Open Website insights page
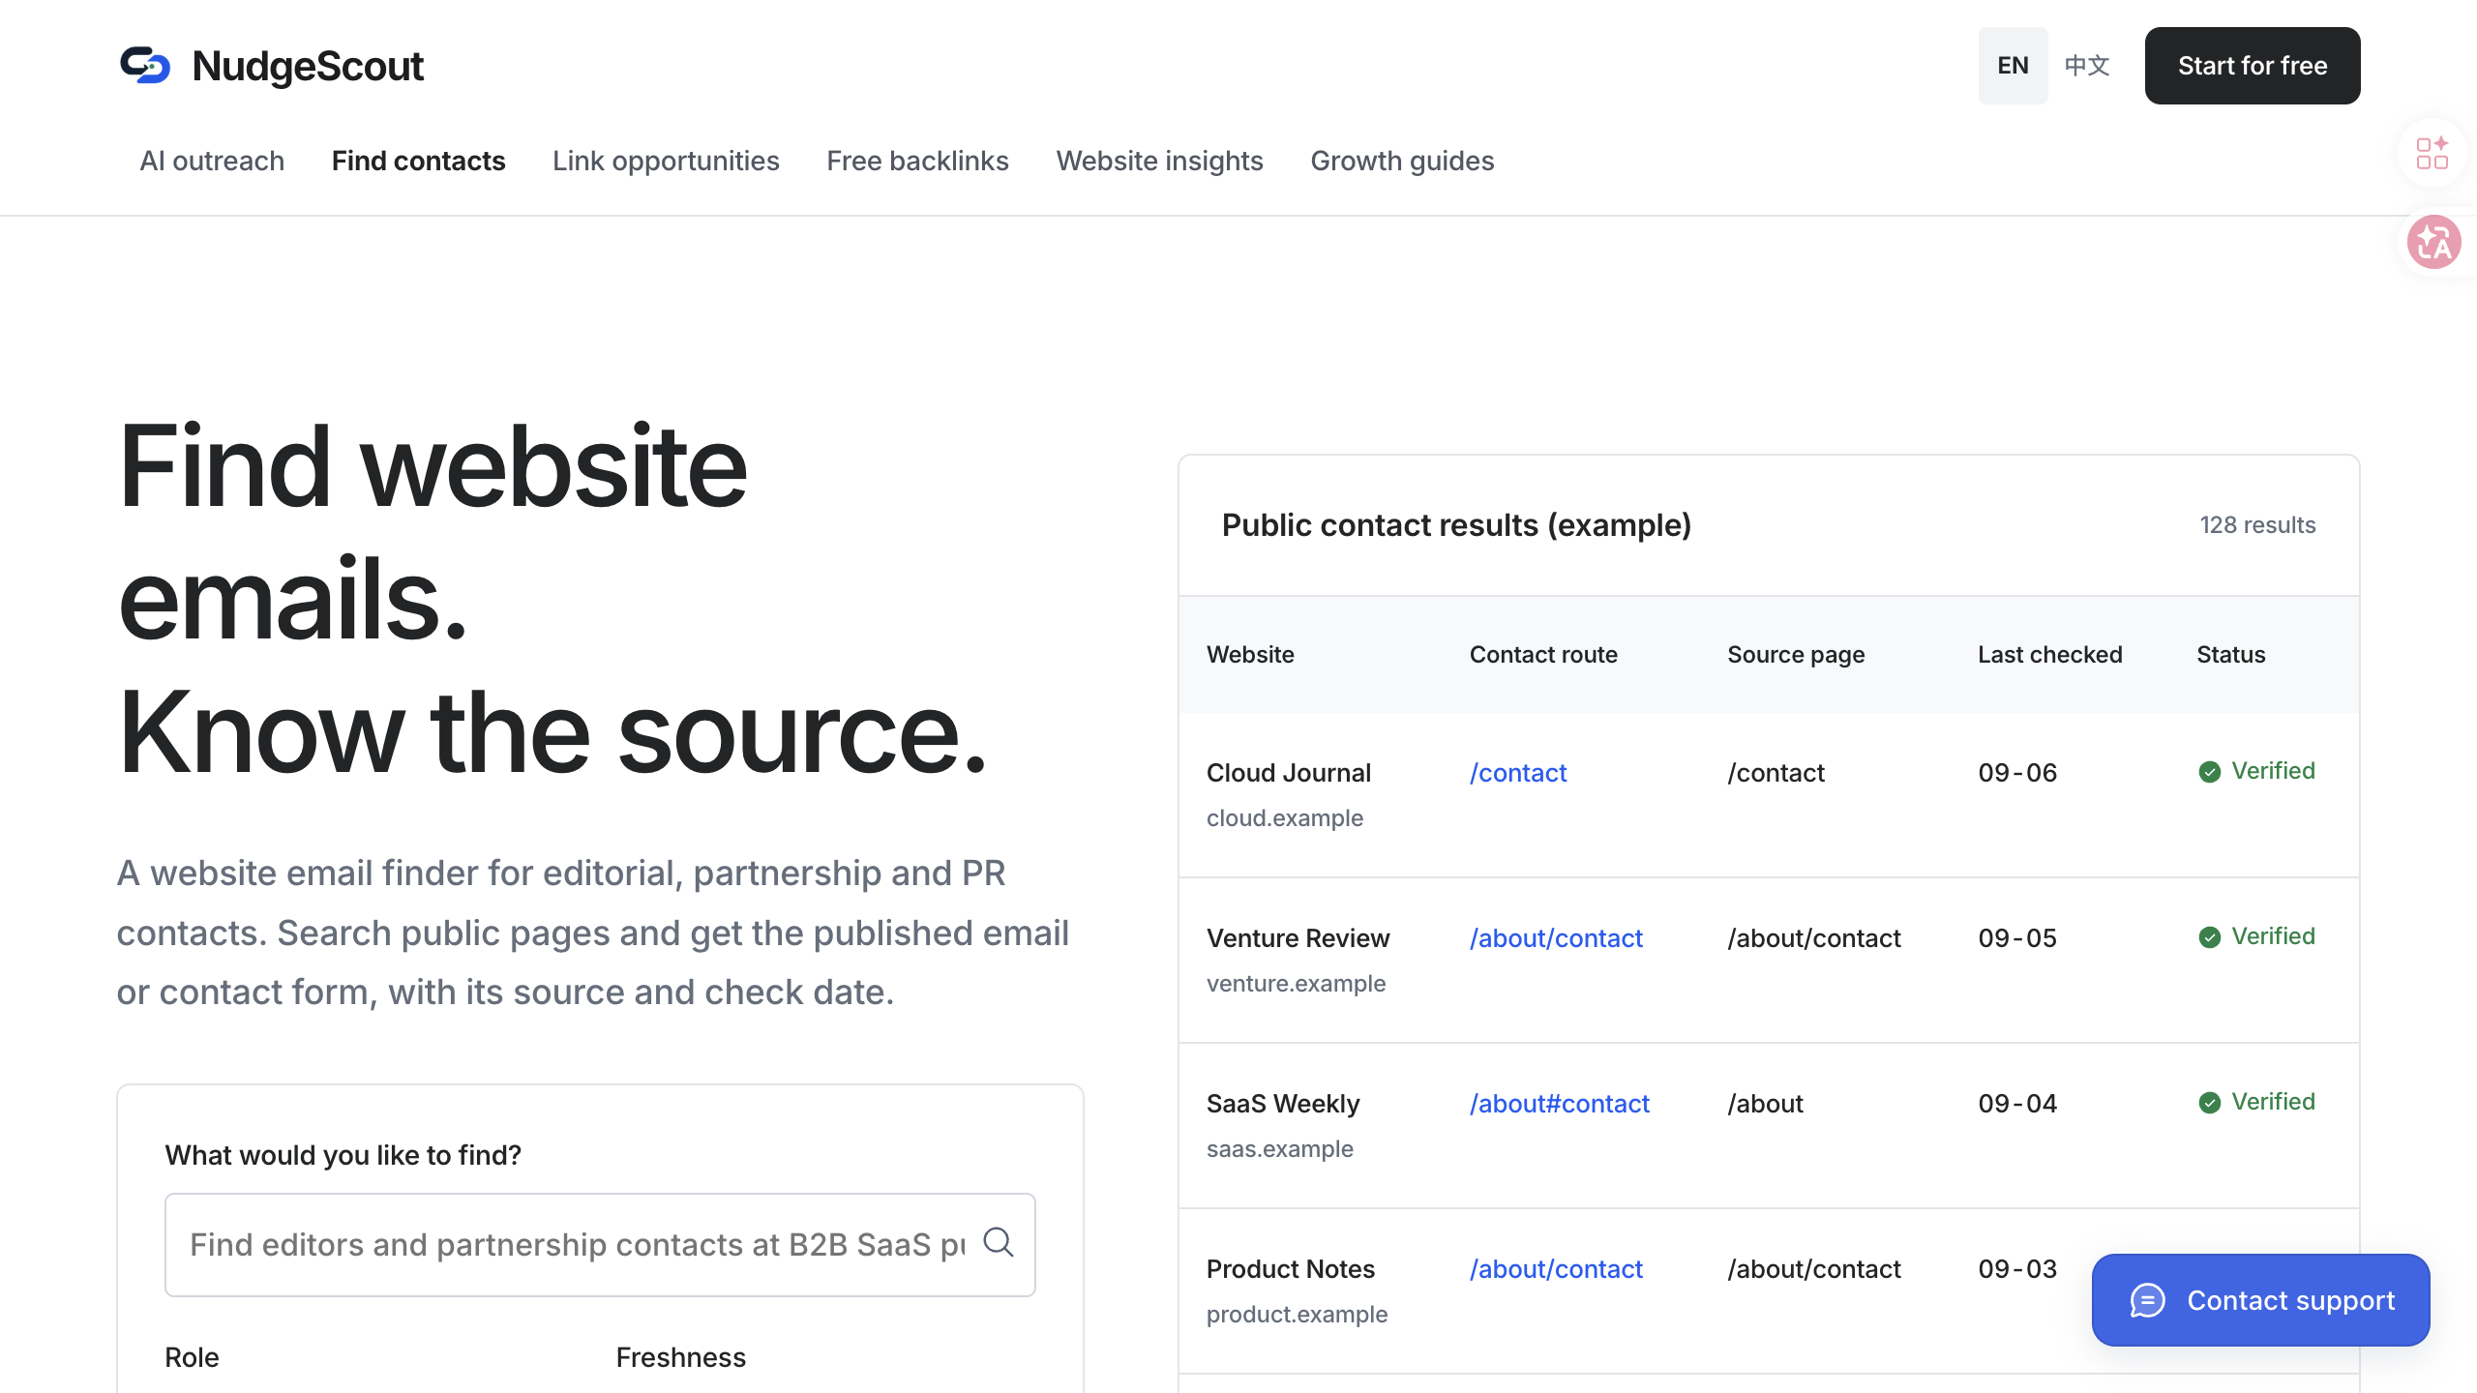The width and height of the screenshot is (2477, 1393). point(1159,161)
